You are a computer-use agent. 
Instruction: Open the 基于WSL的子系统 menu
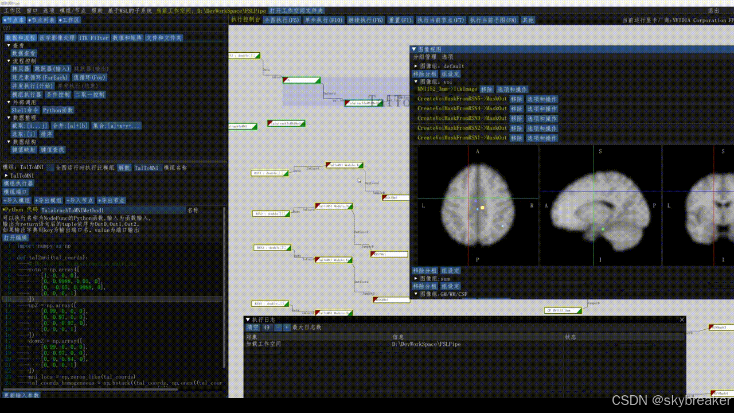[130, 11]
